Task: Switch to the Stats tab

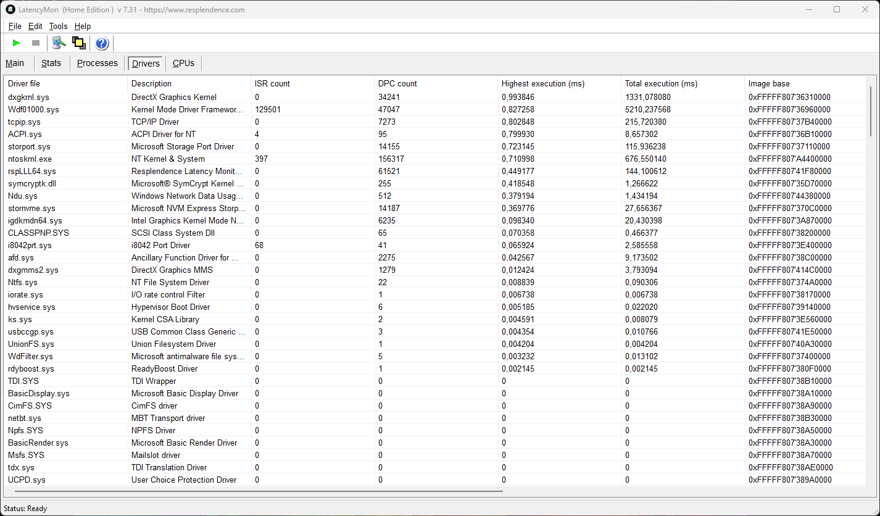Action: click(x=51, y=63)
